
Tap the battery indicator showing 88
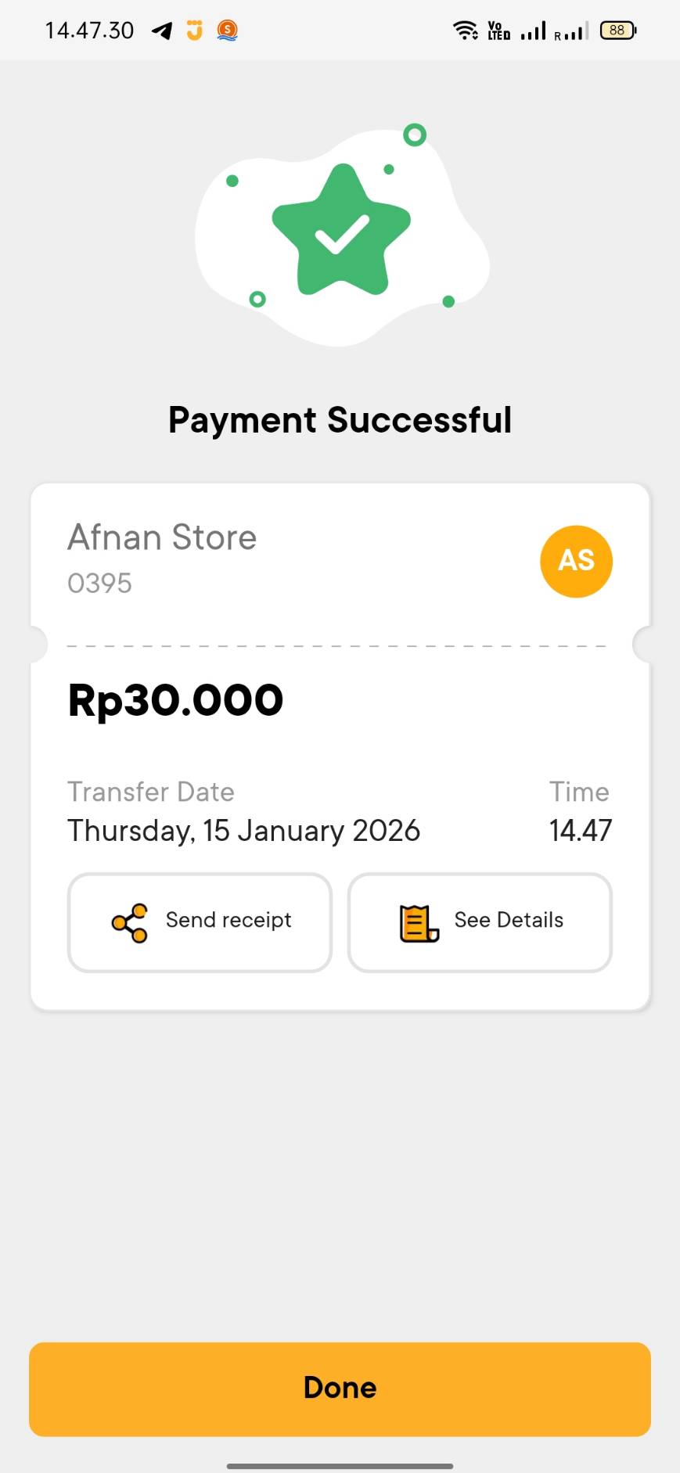pos(618,31)
